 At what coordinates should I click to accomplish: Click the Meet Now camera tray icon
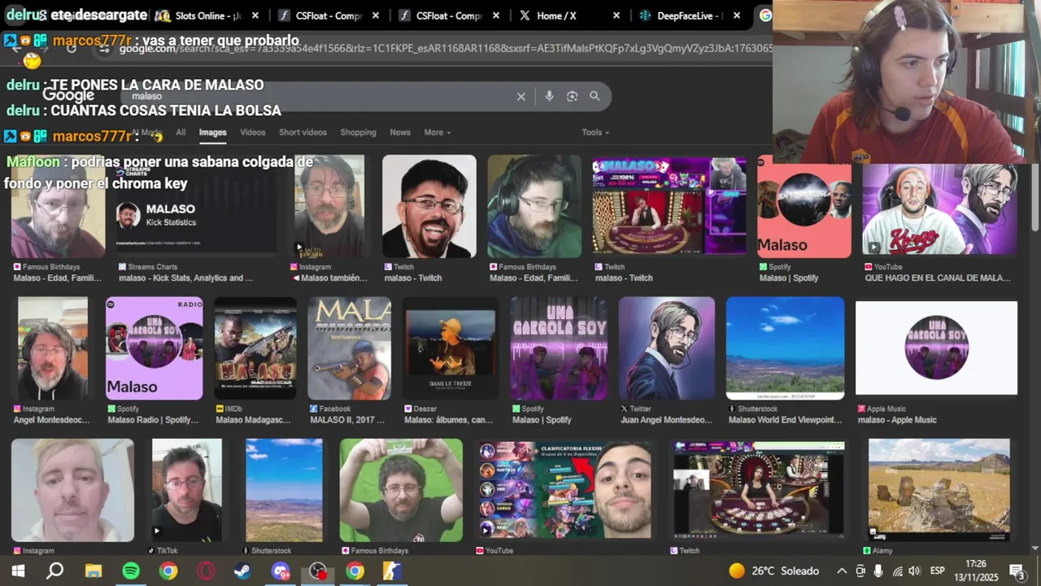tap(860, 571)
